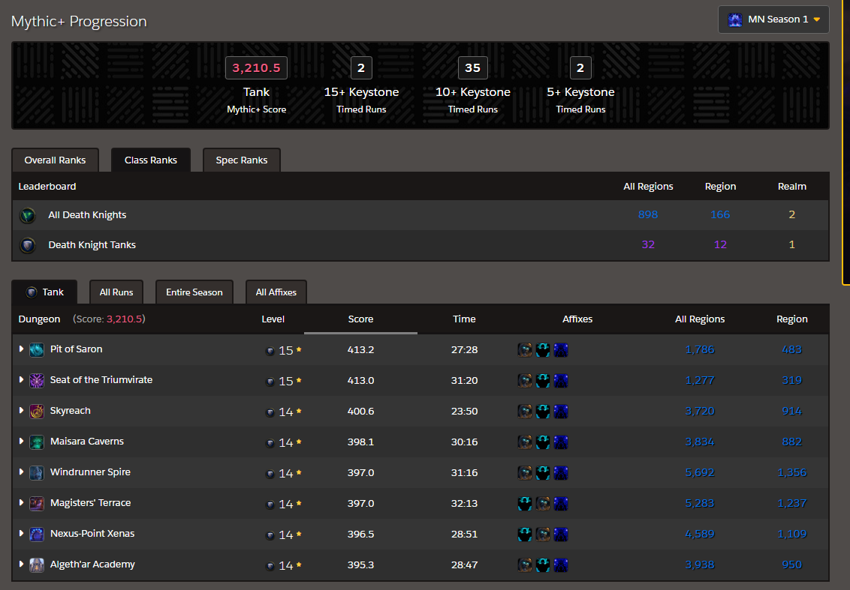This screenshot has width=850, height=590.
Task: Click the All Death Knights class icon
Action: [x=28, y=215]
